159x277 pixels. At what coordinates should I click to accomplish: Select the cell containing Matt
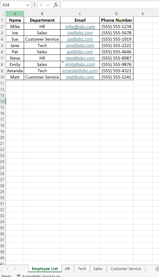point(15,77)
